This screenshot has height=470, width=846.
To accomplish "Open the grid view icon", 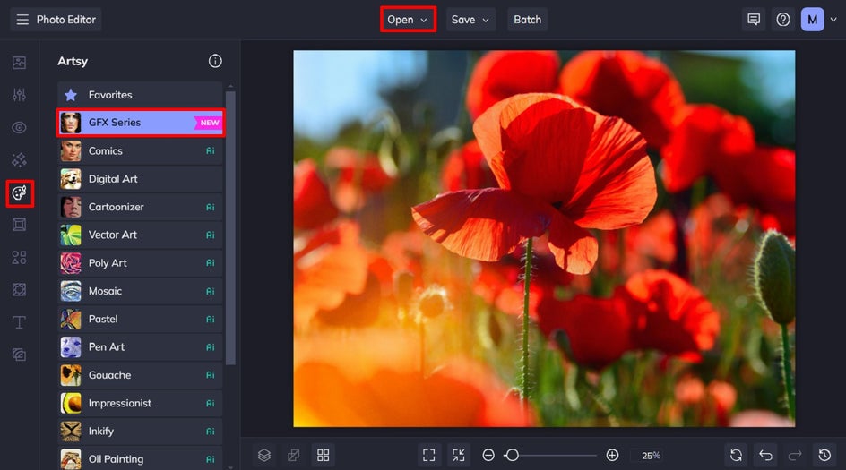I will (324, 456).
